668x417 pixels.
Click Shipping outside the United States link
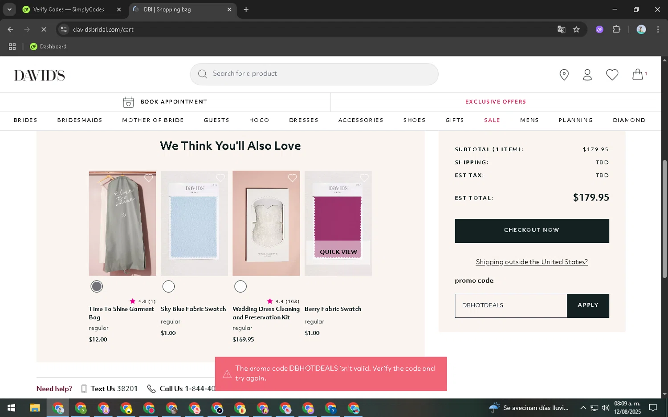click(532, 262)
